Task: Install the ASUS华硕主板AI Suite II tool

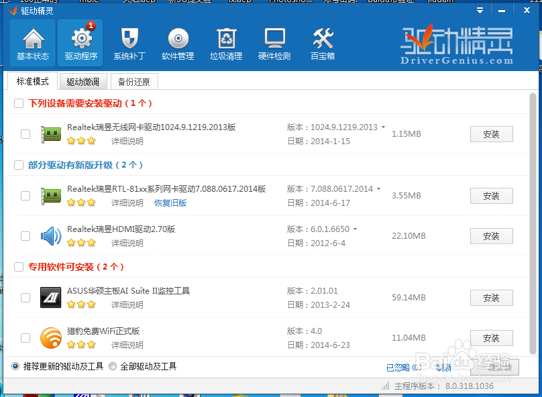Action: tap(491, 298)
